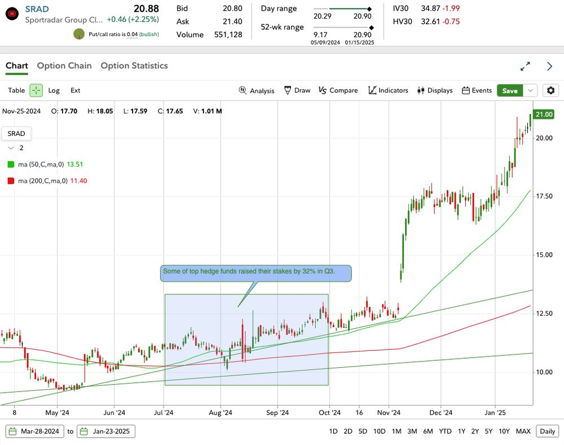Click the SRAD ticker link in header
The height and width of the screenshot is (445, 564).
(37, 9)
